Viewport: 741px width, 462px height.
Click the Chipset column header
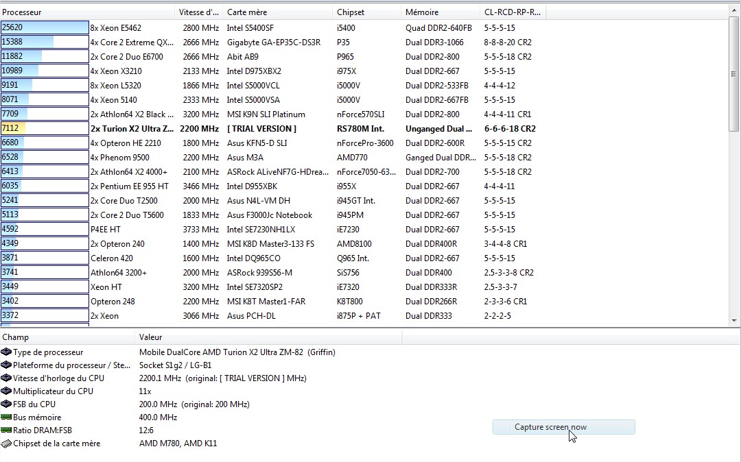click(x=367, y=12)
